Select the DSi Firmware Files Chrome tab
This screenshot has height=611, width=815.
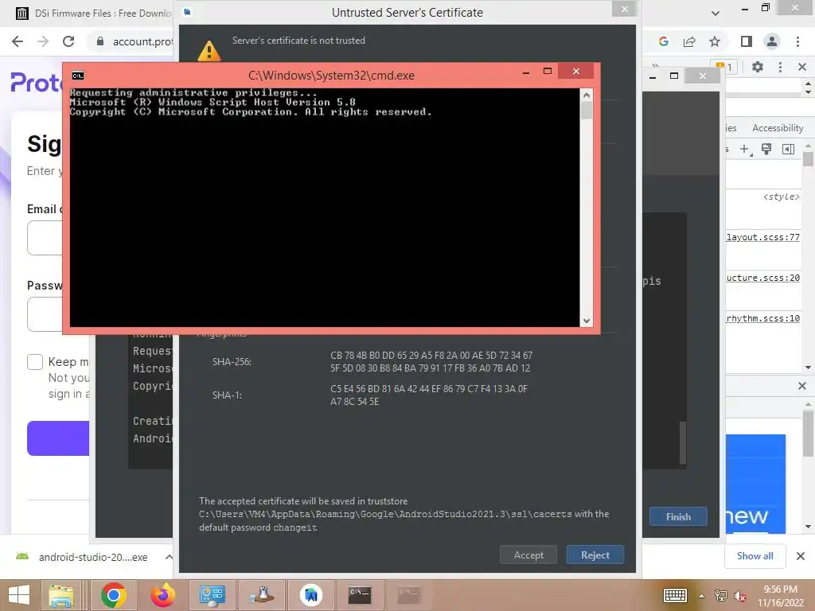click(94, 13)
